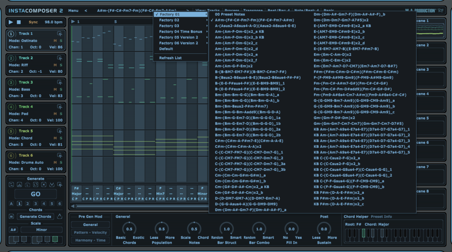
Task: Toggle generate target A (all tracks)
Action: (x=11, y=203)
